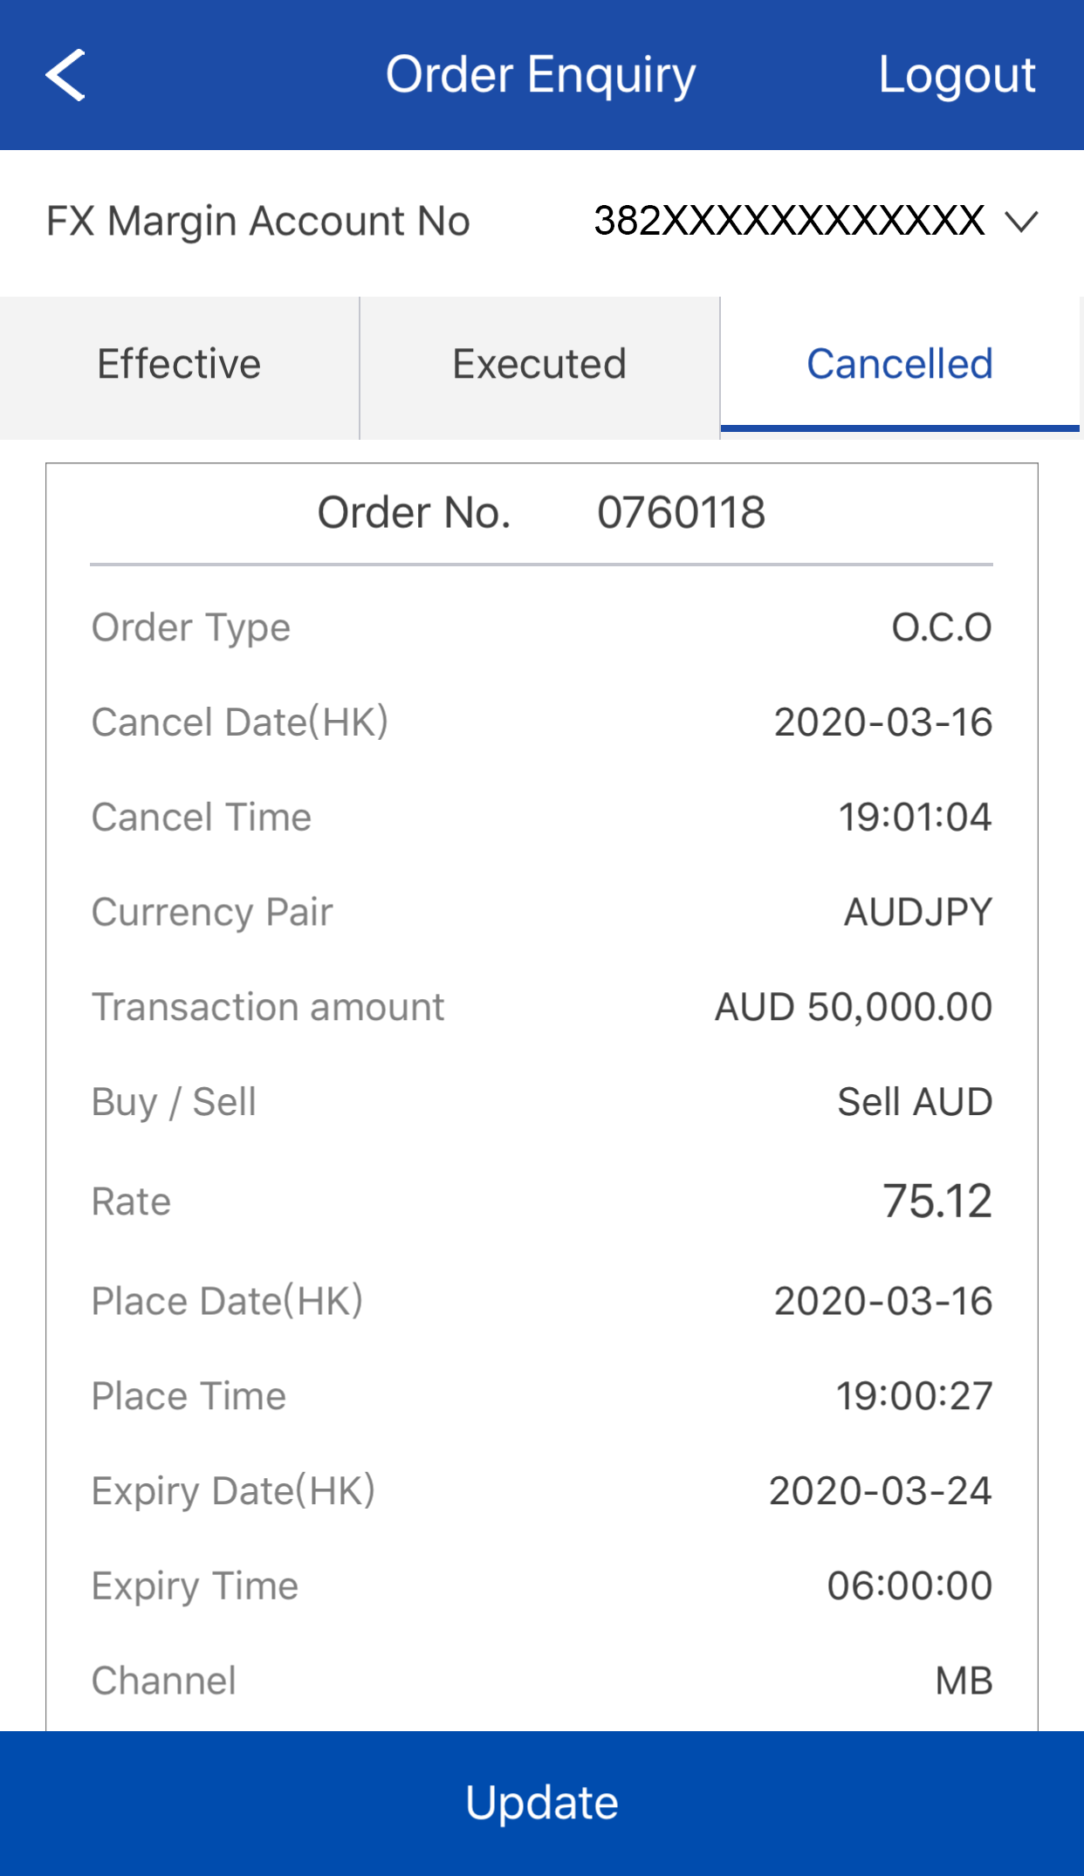The width and height of the screenshot is (1084, 1876).
Task: Tap the back arrow icon
Action: tap(65, 75)
